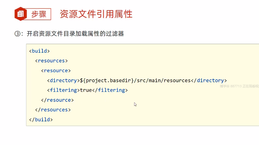Click the 步骤 label box
259x145 pixels.
click(39, 14)
